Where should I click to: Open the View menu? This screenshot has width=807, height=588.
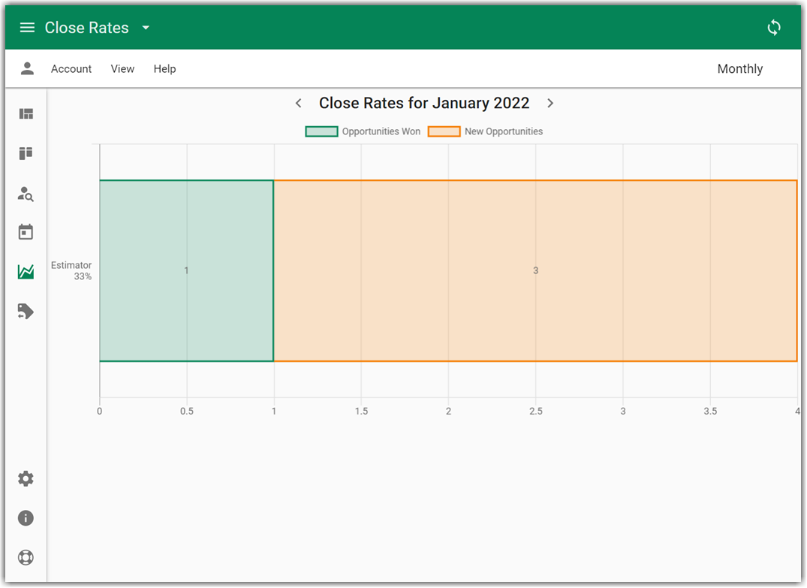(x=122, y=68)
